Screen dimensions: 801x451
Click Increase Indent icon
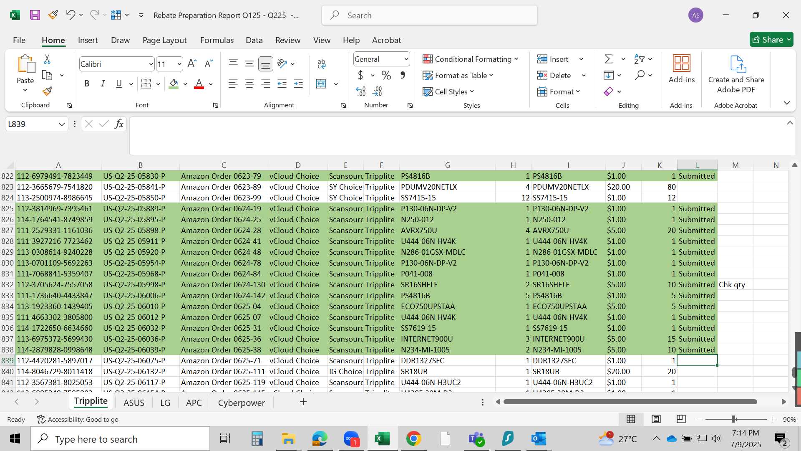coord(298,84)
